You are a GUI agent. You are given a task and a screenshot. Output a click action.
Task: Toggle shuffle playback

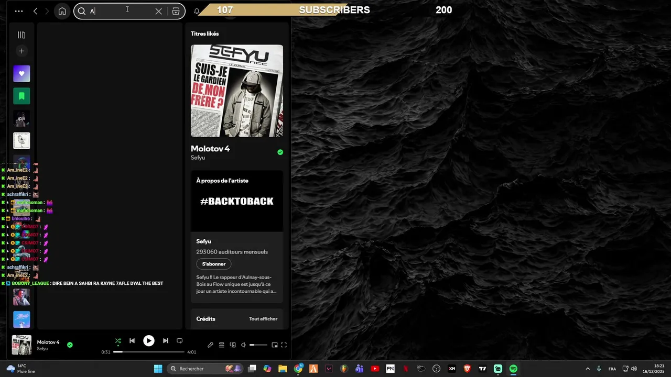point(117,341)
